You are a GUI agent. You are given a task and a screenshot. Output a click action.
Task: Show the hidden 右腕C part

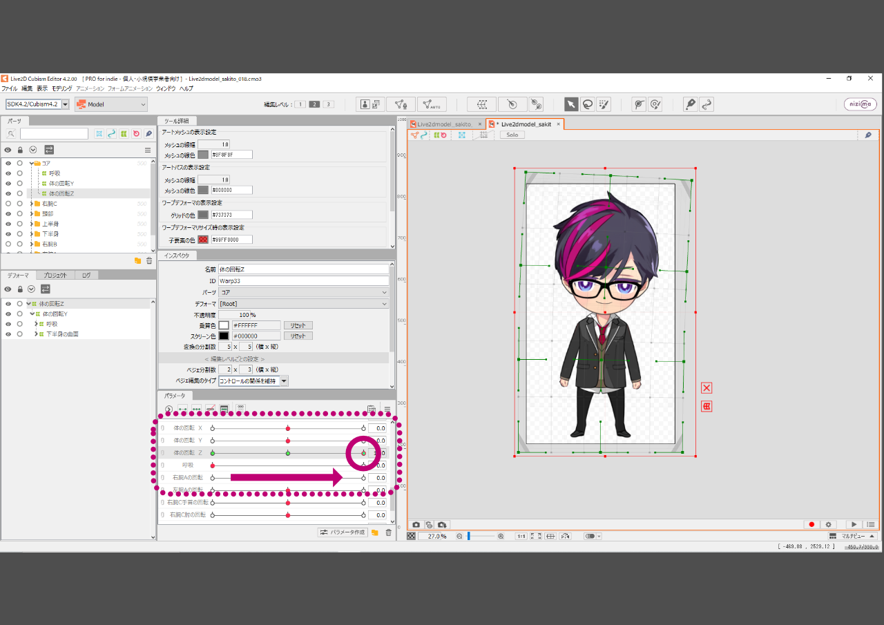click(8, 204)
